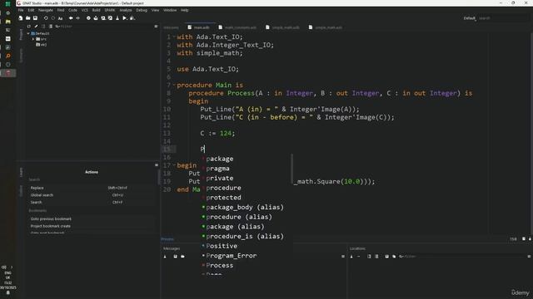The width and height of the screenshot is (533, 299).
Task: Collapse the Default project tree node
Action: point(28,33)
